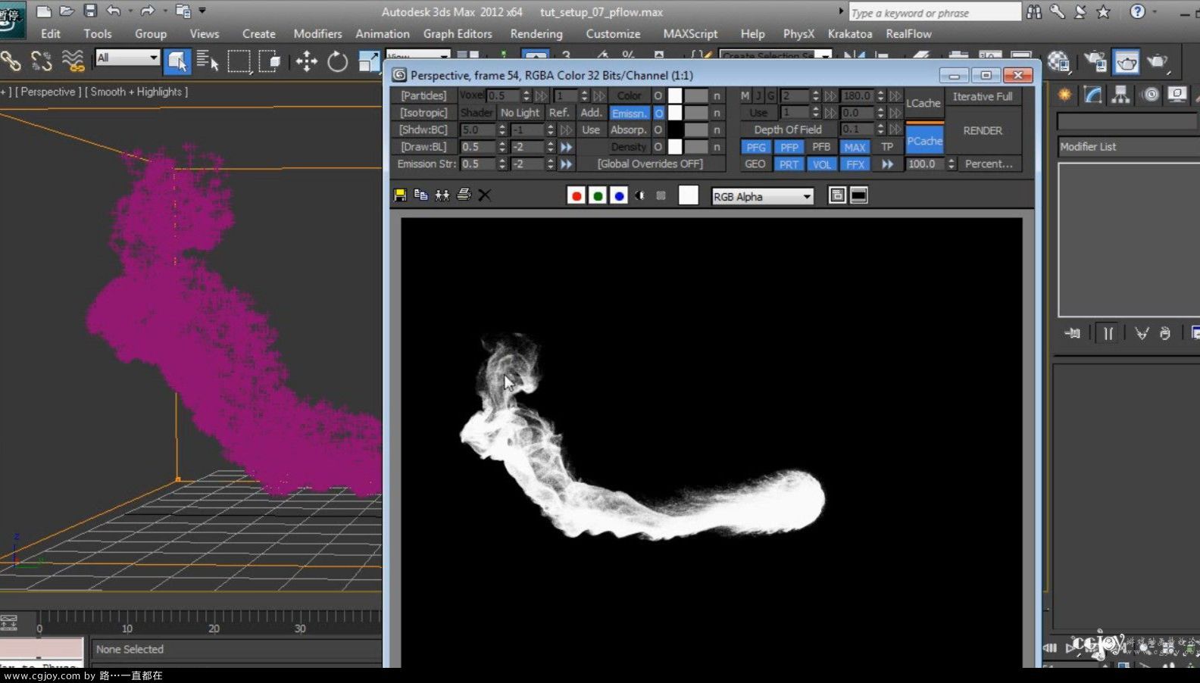Open the Create panel (star icon)

point(1065,95)
